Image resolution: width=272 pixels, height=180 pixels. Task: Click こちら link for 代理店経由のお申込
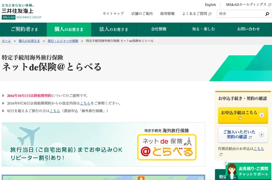click(259, 149)
